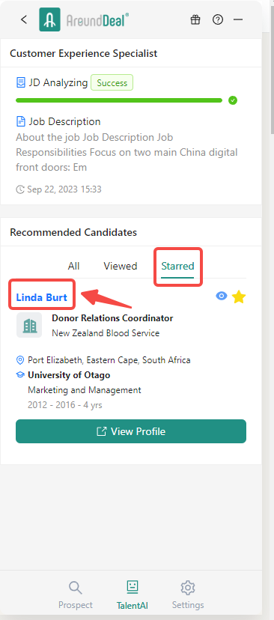Click the JD Analyzing document icon
Image resolution: width=274 pixels, height=620 pixels.
click(x=20, y=82)
